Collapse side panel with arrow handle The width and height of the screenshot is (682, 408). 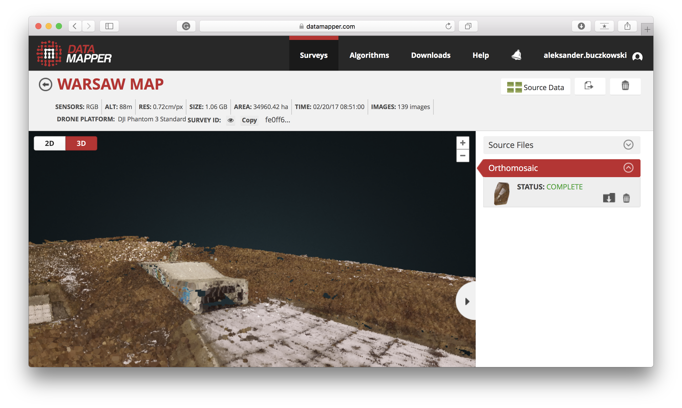click(467, 301)
